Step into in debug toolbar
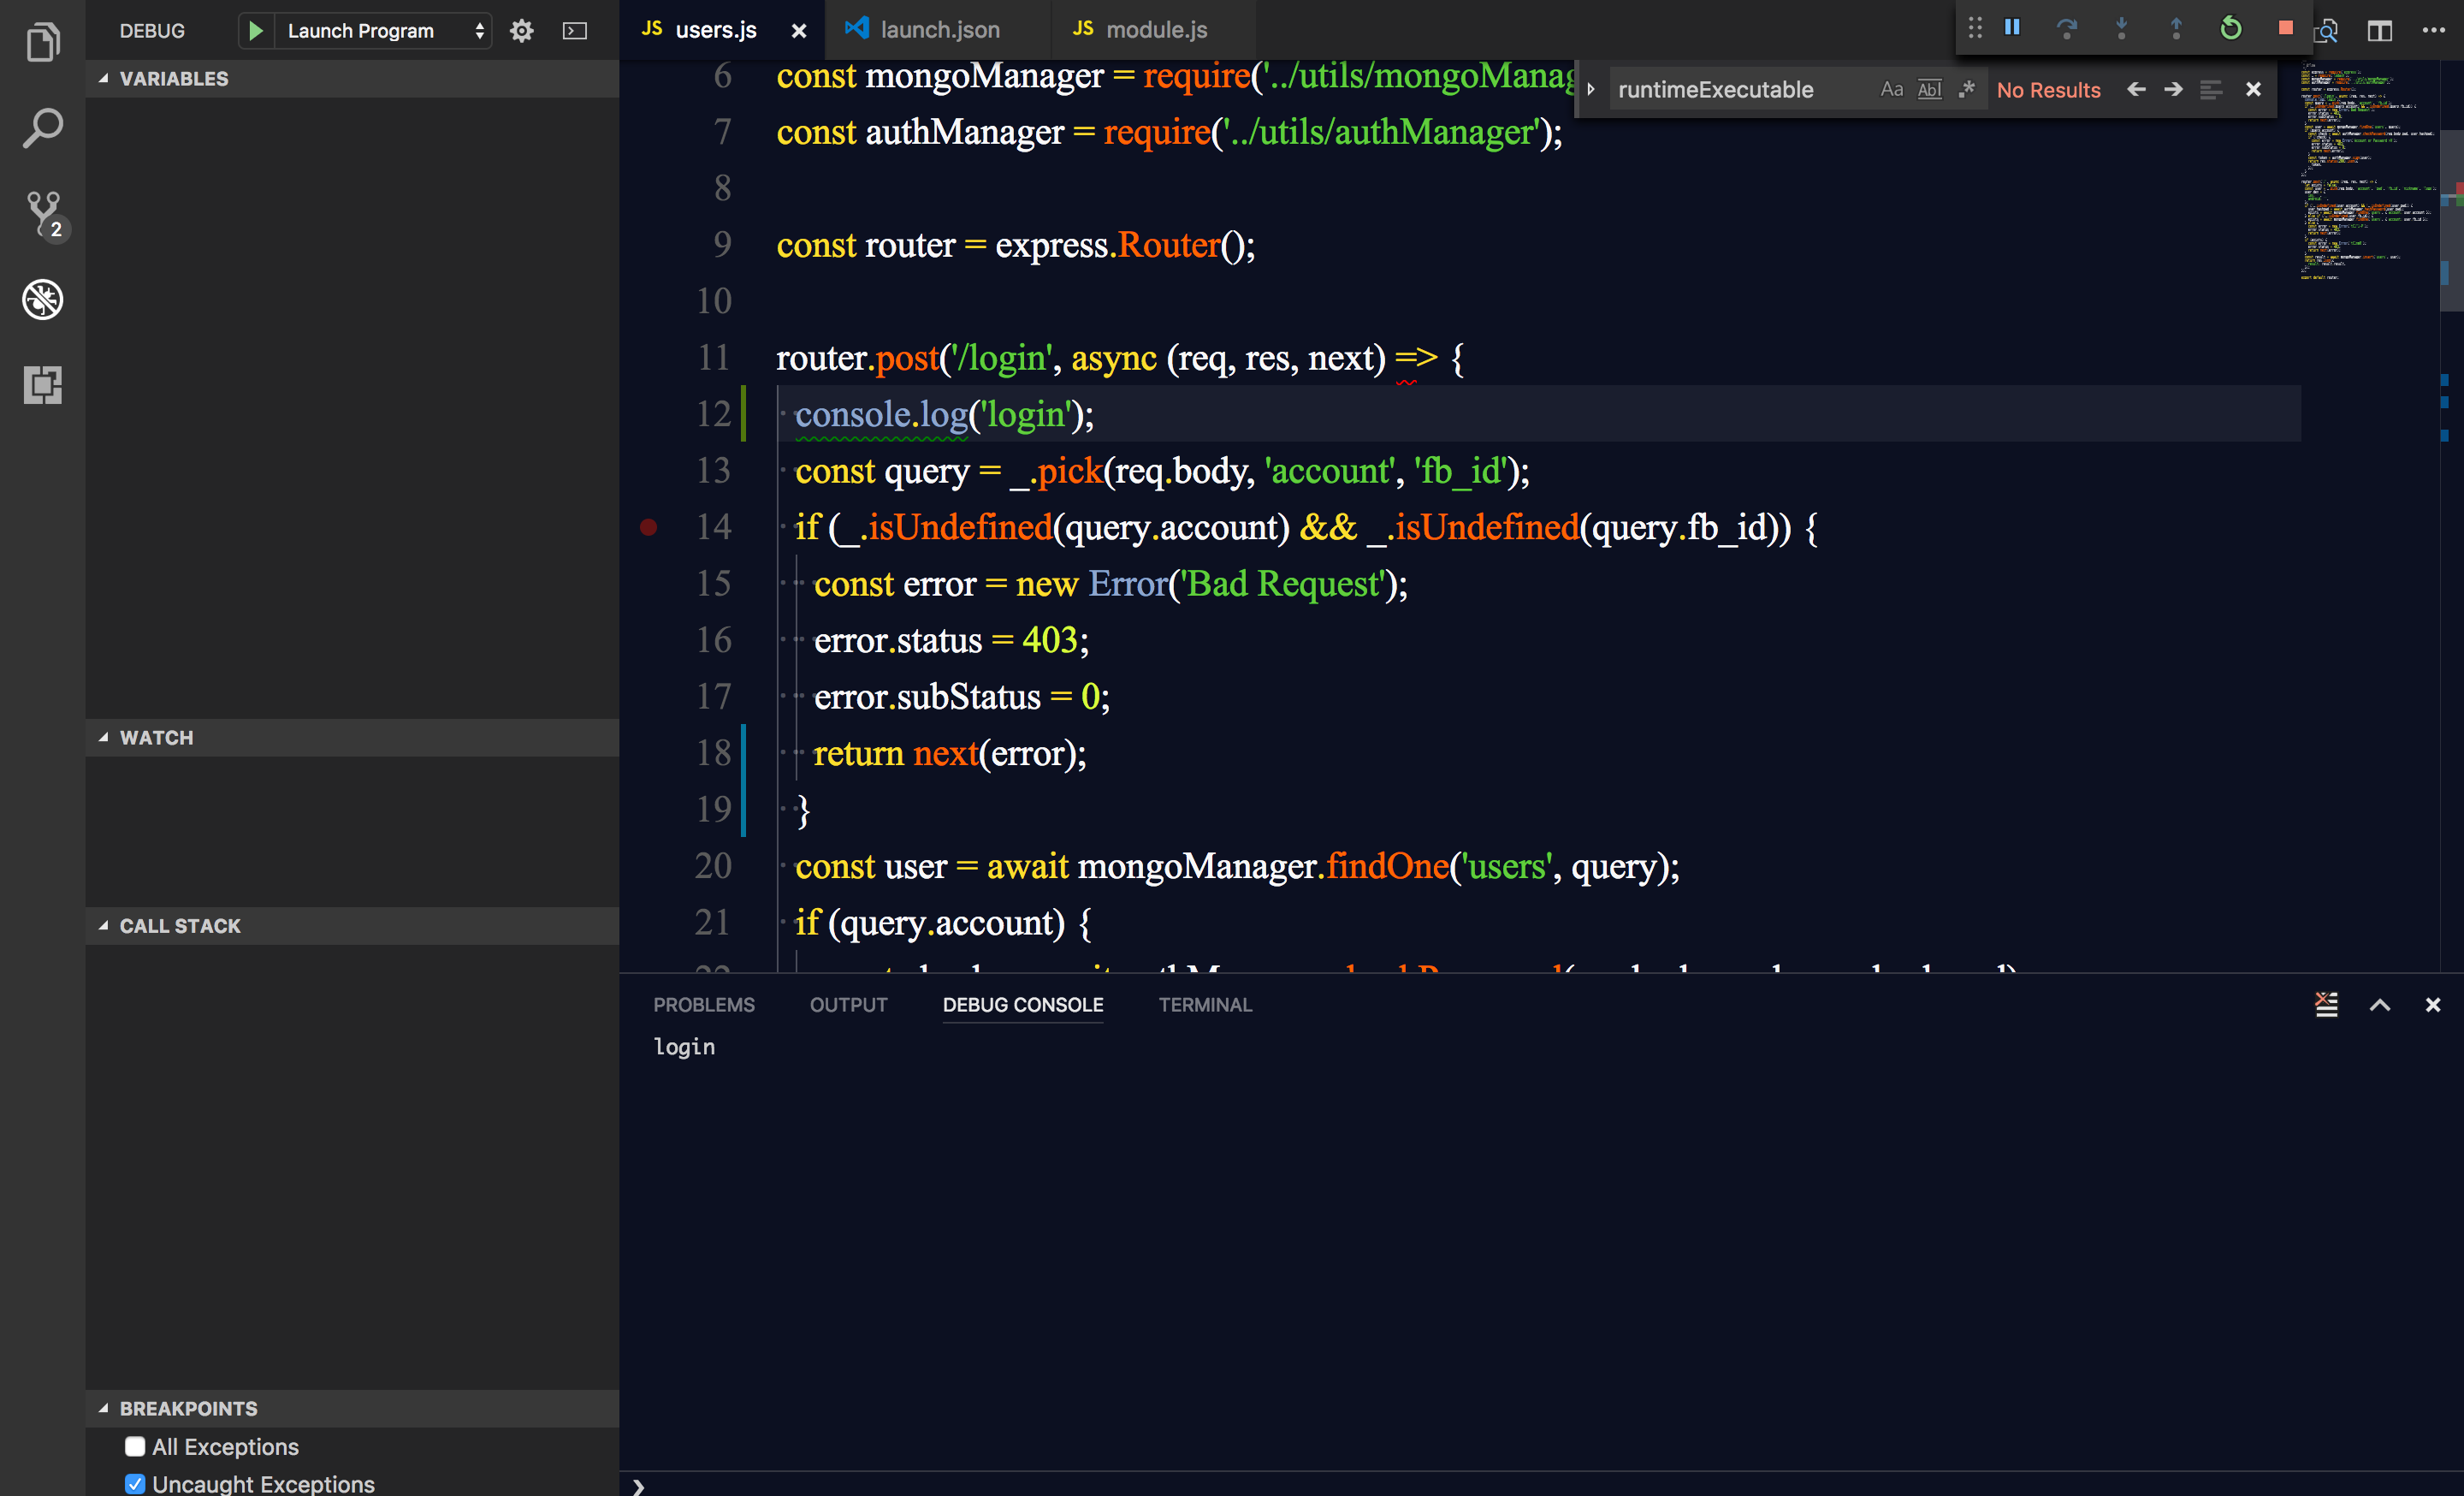The width and height of the screenshot is (2464, 1496). pos(2121,28)
